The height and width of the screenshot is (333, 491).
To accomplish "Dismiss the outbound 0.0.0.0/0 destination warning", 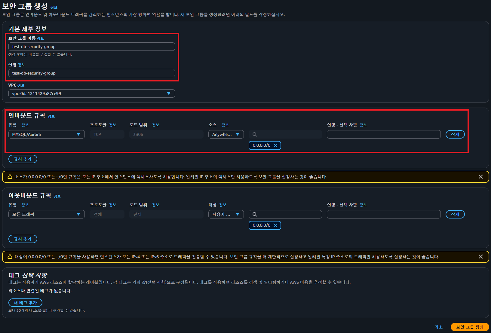I will click(481, 257).
